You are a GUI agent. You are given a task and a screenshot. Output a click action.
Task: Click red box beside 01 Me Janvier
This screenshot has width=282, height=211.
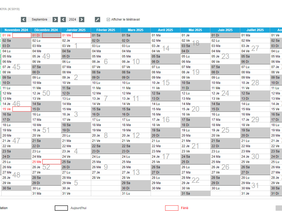81,35
